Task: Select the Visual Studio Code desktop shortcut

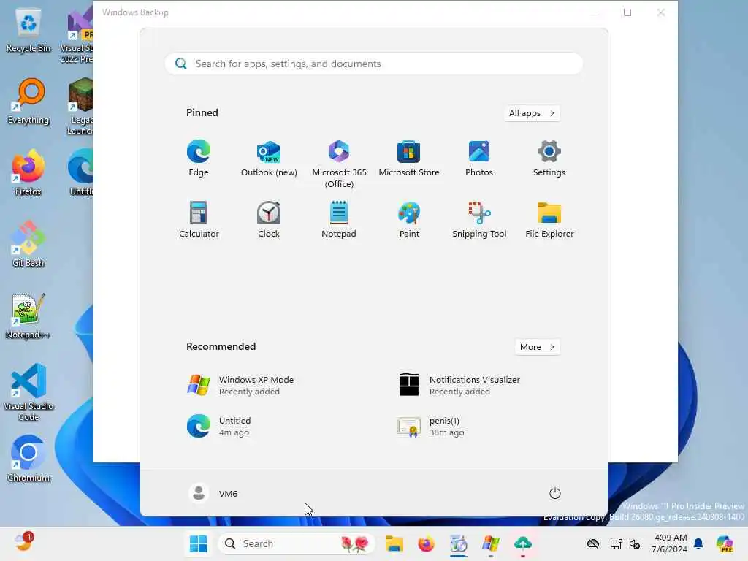Action: (x=28, y=392)
